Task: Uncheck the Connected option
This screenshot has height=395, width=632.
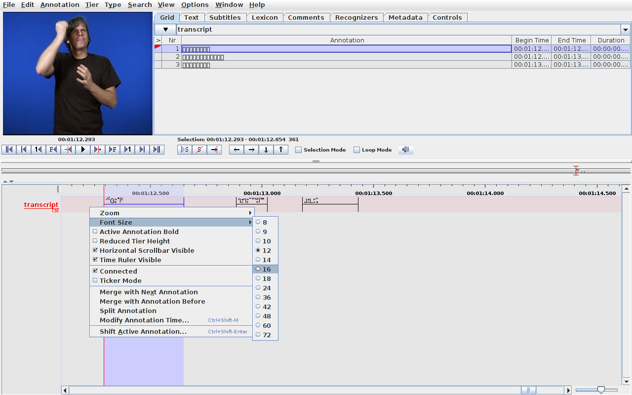Action: pyautogui.click(x=171, y=272)
